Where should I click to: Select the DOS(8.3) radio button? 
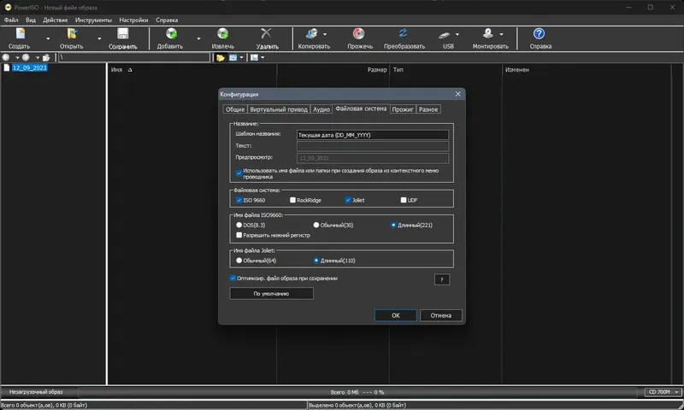coord(239,225)
